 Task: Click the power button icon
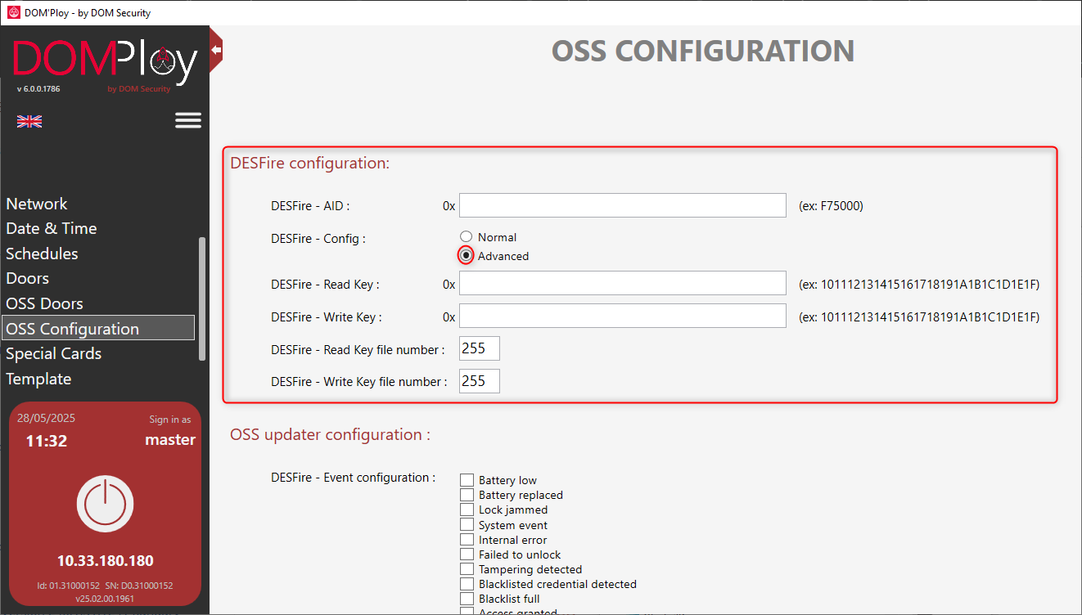point(105,504)
